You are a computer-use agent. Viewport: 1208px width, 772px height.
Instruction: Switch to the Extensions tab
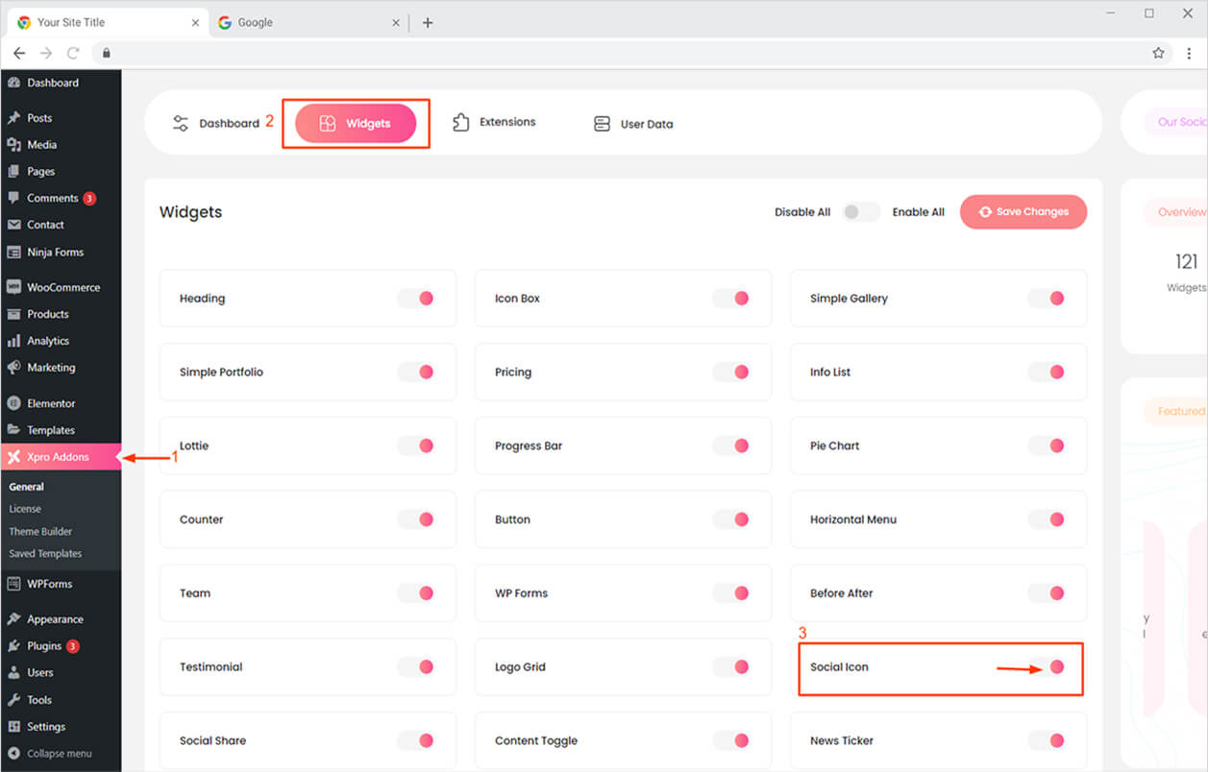click(x=494, y=123)
